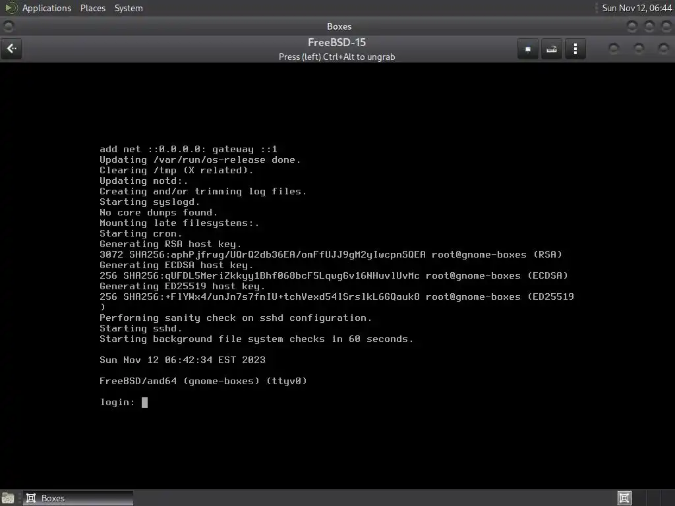Click 'Creating and/or trimming log files.' line
This screenshot has height=506, width=675.
(203, 192)
